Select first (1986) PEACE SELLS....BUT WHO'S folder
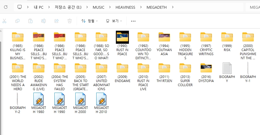Viewport: 260px width, 135px height. (39, 46)
